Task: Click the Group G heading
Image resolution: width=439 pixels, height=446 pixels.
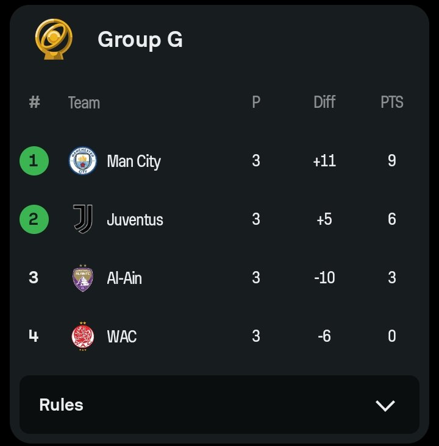Action: (140, 40)
